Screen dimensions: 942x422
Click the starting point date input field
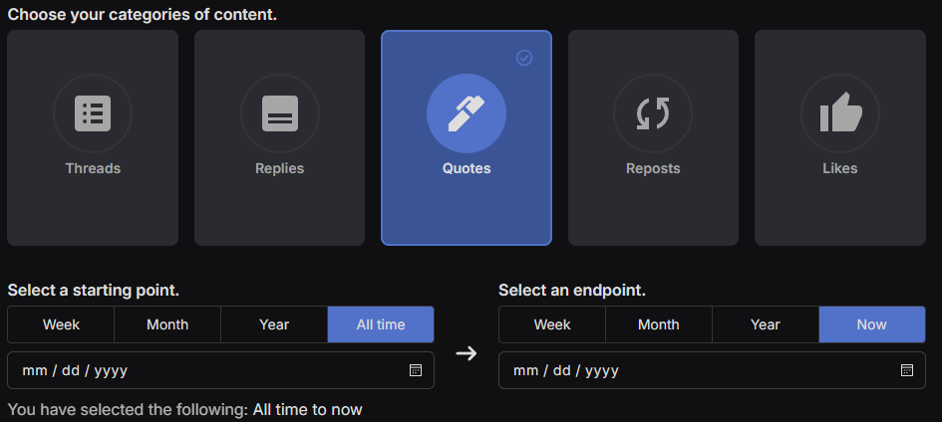pos(199,370)
